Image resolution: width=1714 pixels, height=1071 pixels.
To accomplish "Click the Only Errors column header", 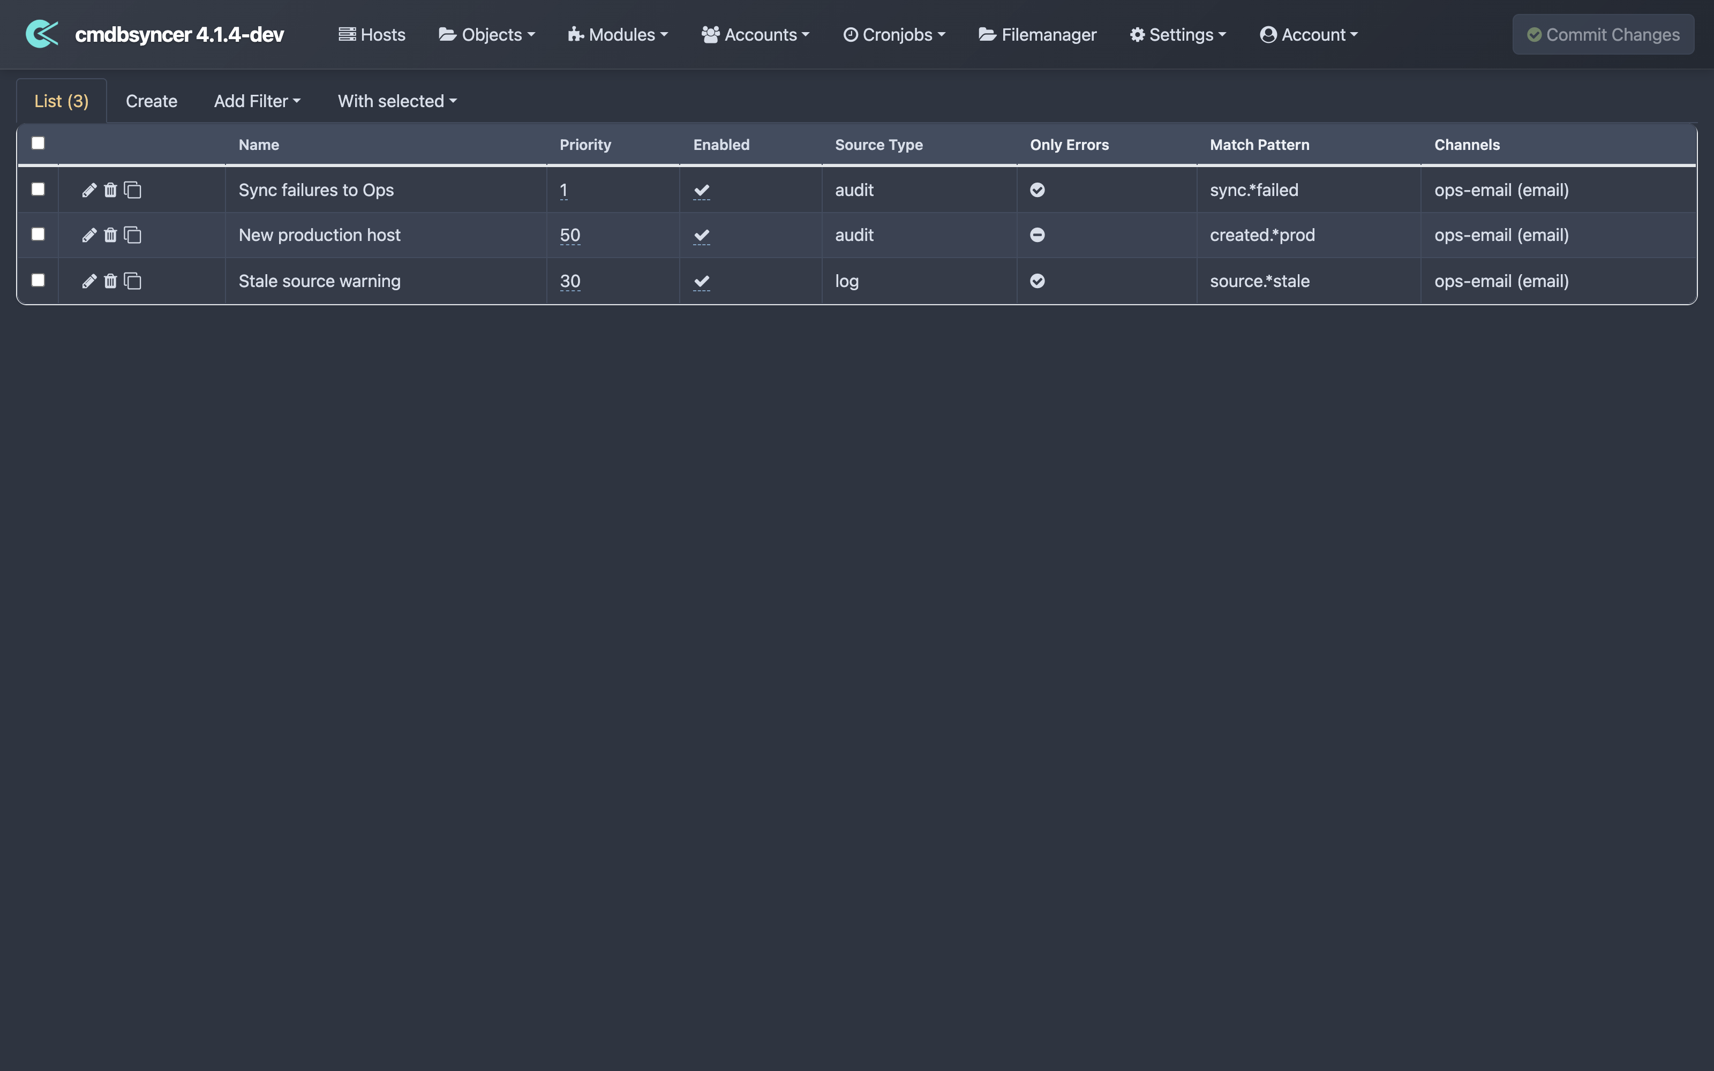I will click(1070, 145).
